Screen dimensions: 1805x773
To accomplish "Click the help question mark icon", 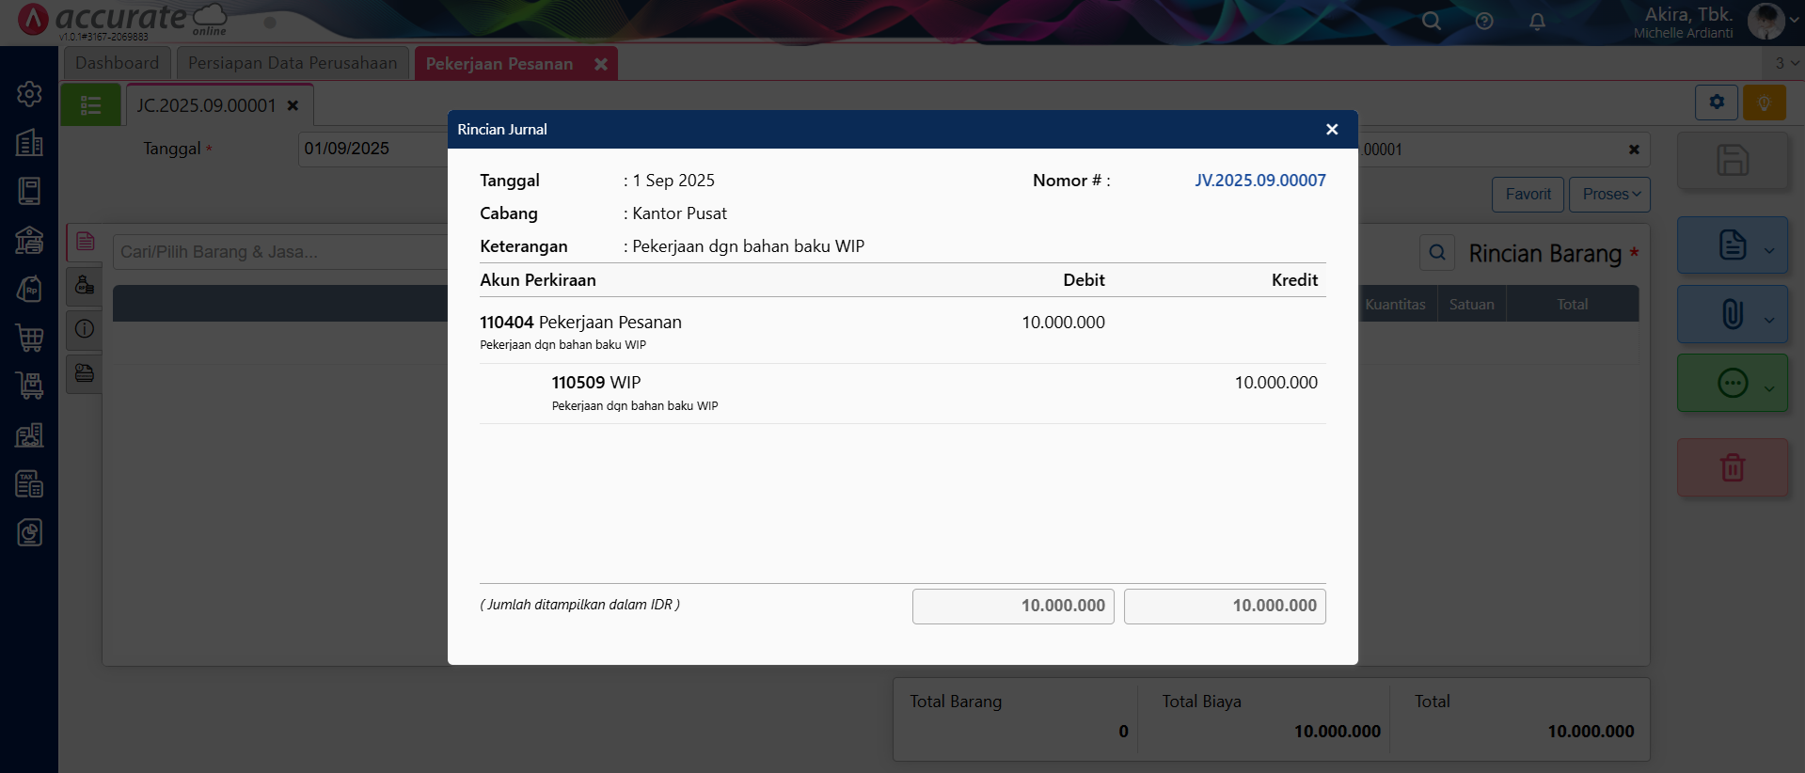I will point(1484,22).
